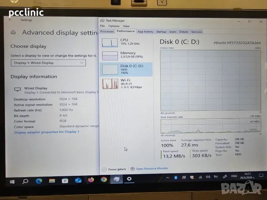The image size is (267, 200).
Task: Click the Wired Display monitor icon
Action: pyautogui.click(x=18, y=89)
